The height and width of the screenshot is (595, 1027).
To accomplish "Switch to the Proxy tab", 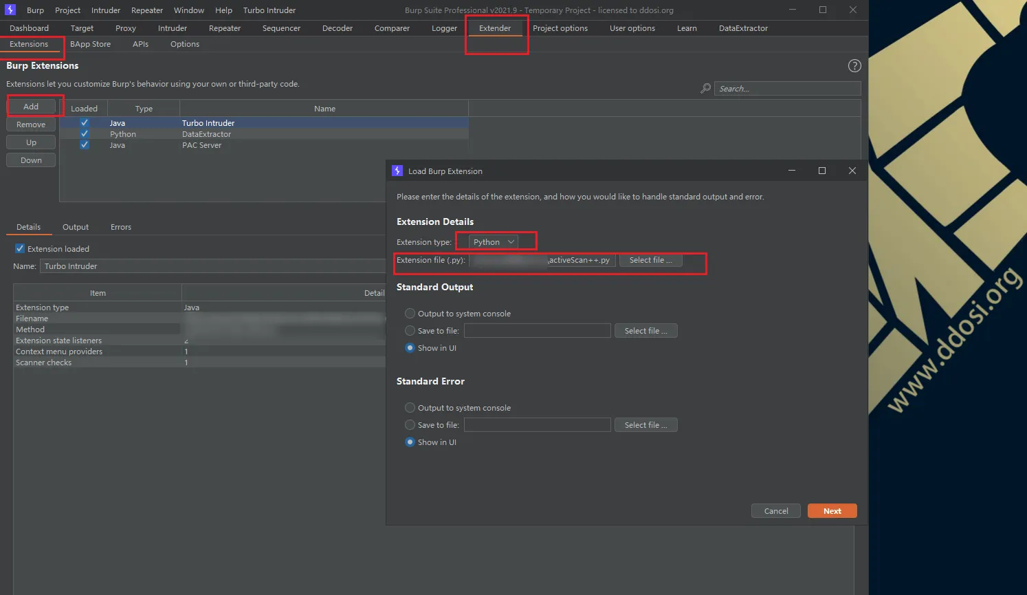I will point(126,28).
